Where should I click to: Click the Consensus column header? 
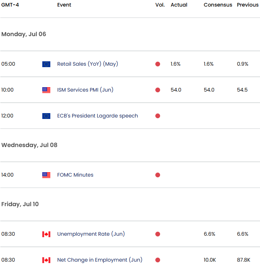218,5
